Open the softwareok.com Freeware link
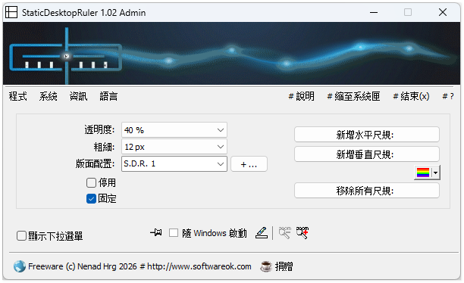Viewport: 464px width, 283px height. click(140, 266)
